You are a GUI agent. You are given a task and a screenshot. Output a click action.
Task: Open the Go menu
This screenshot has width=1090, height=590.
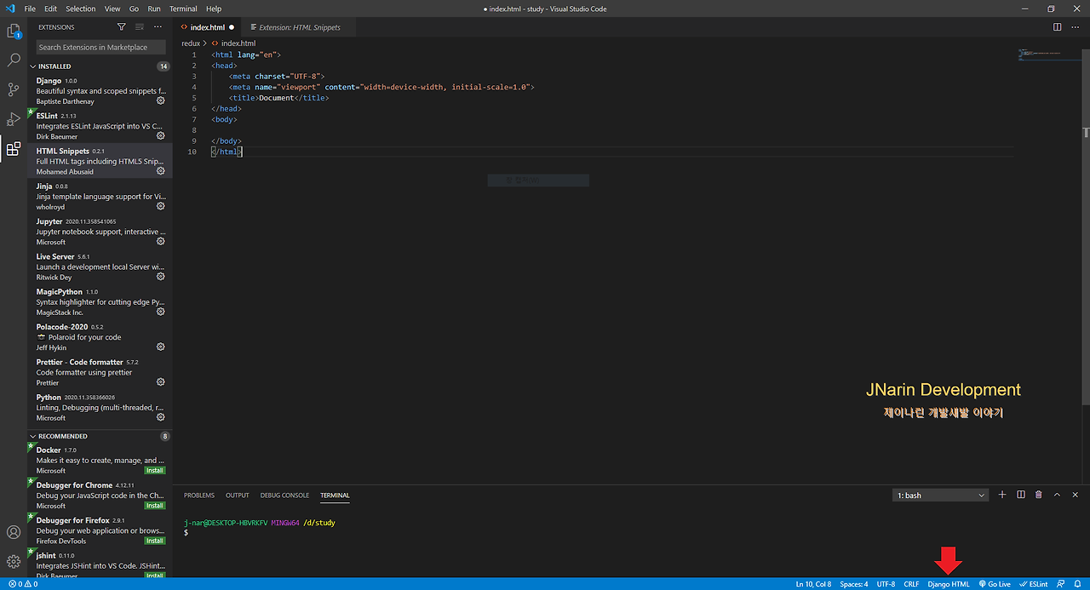tap(135, 9)
